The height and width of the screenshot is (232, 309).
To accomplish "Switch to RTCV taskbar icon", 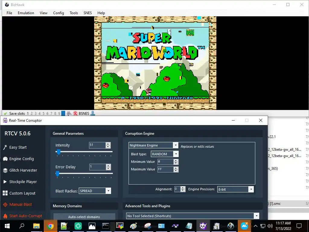I will (x=203, y=226).
